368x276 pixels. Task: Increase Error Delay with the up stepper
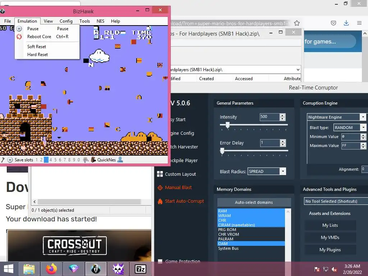[x=283, y=141]
